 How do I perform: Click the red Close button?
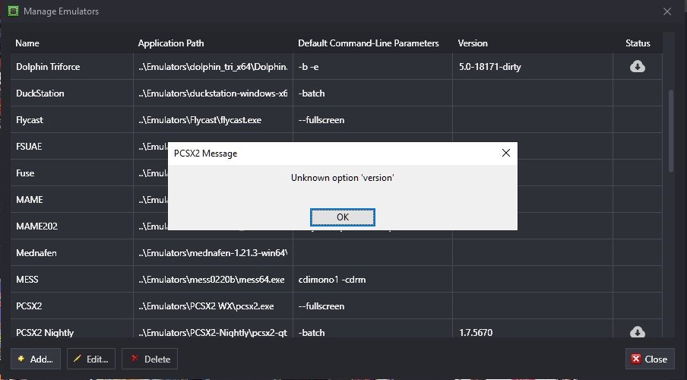649,359
